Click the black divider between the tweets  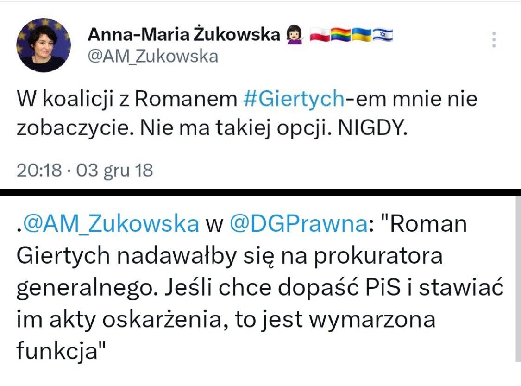[x=260, y=192]
